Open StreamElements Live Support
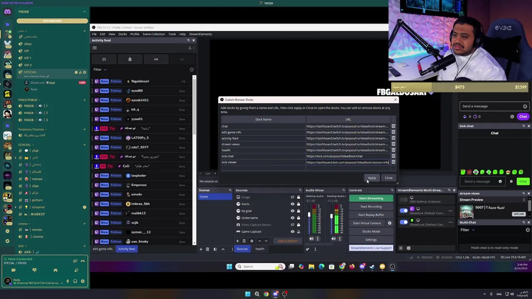The image size is (532, 299). [371, 248]
